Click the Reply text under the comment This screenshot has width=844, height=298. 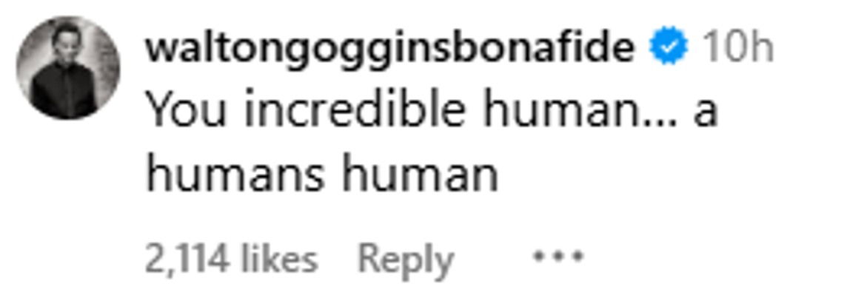pyautogui.click(x=406, y=260)
